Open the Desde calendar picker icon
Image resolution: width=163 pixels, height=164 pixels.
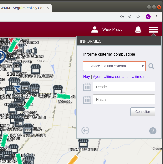tap(87, 87)
